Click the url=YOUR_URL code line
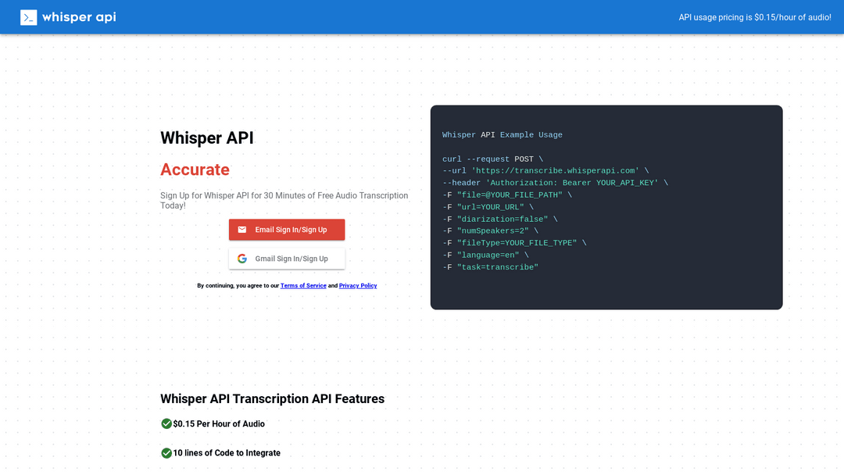The width and height of the screenshot is (844, 475). (x=488, y=207)
